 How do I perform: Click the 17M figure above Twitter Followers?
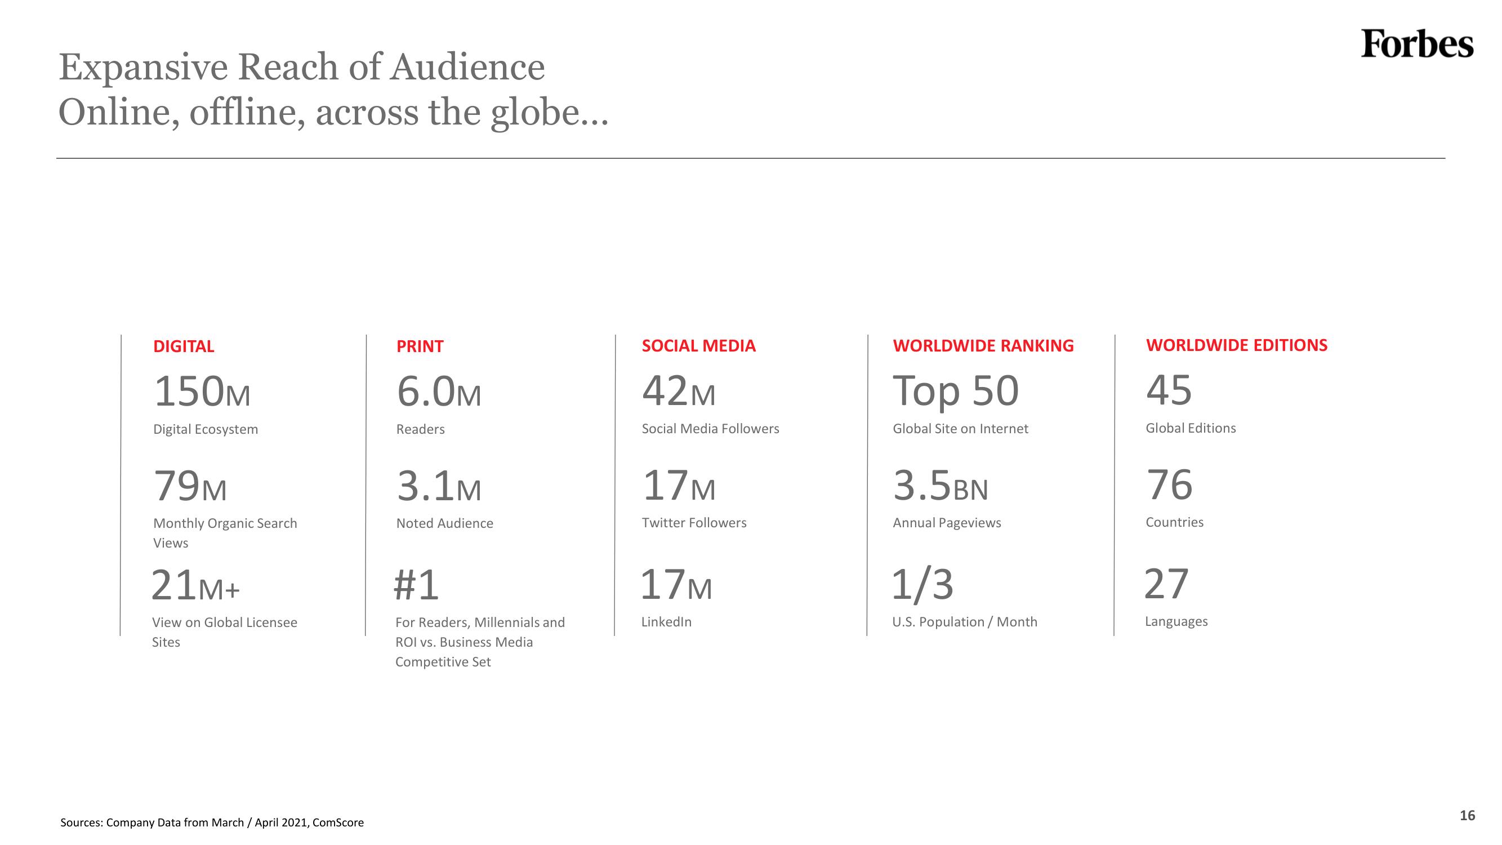point(679,486)
